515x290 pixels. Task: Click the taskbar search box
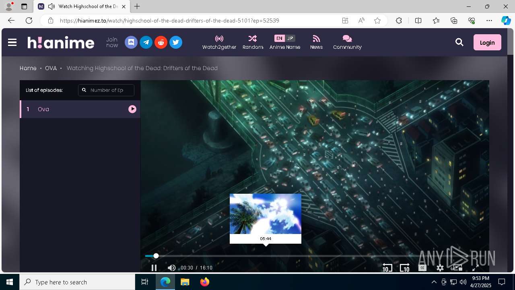point(77,282)
